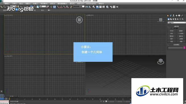Open the Tools (工具) menu

[x=14, y=4]
